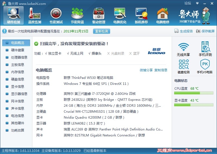The image size is (217, 154).
Task: Open the 电脑维修 repair section
Action: tap(163, 16)
